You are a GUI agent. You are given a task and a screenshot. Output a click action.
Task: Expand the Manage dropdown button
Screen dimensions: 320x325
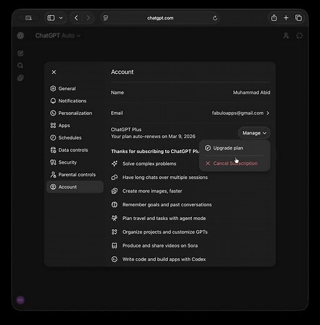click(x=254, y=133)
